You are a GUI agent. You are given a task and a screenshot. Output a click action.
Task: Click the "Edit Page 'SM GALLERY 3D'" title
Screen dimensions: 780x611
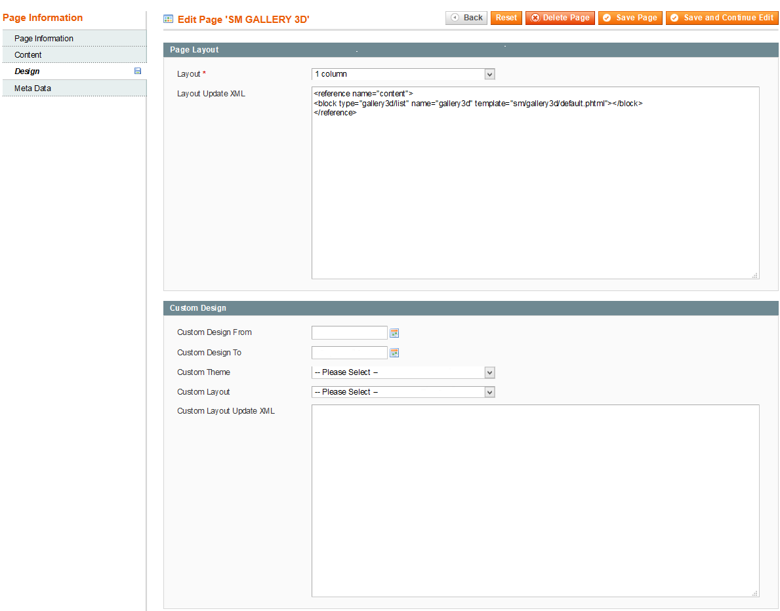click(243, 20)
